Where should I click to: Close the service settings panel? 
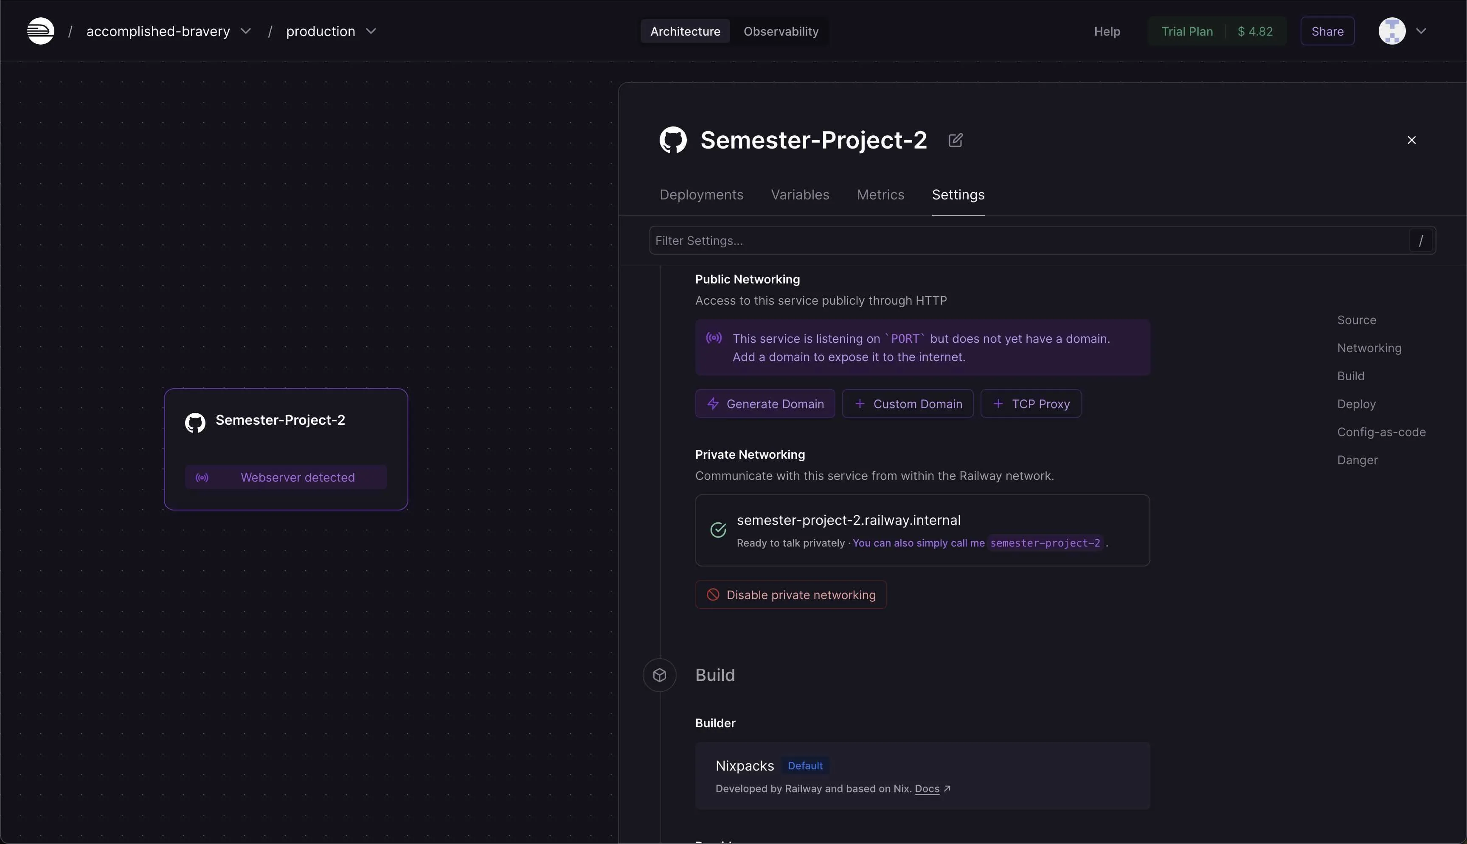point(1411,140)
